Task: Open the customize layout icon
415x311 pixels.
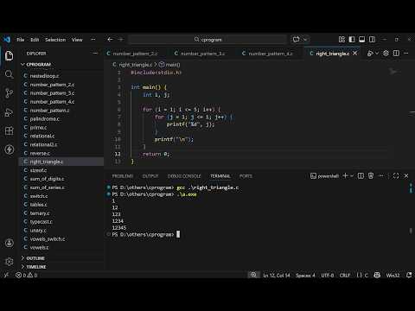Action: tap(342, 40)
